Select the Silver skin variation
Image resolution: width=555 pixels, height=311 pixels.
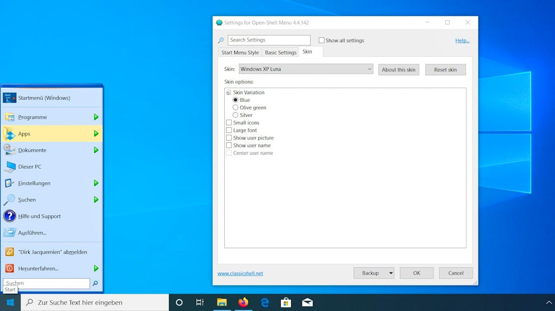pyautogui.click(x=235, y=115)
